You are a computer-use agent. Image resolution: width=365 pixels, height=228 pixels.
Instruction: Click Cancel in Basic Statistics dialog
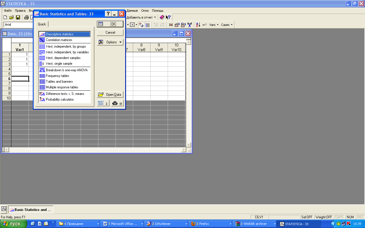click(x=110, y=32)
